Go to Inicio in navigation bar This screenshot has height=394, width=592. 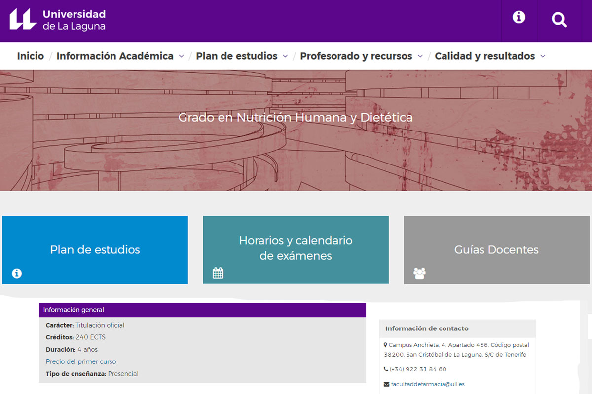tap(31, 56)
